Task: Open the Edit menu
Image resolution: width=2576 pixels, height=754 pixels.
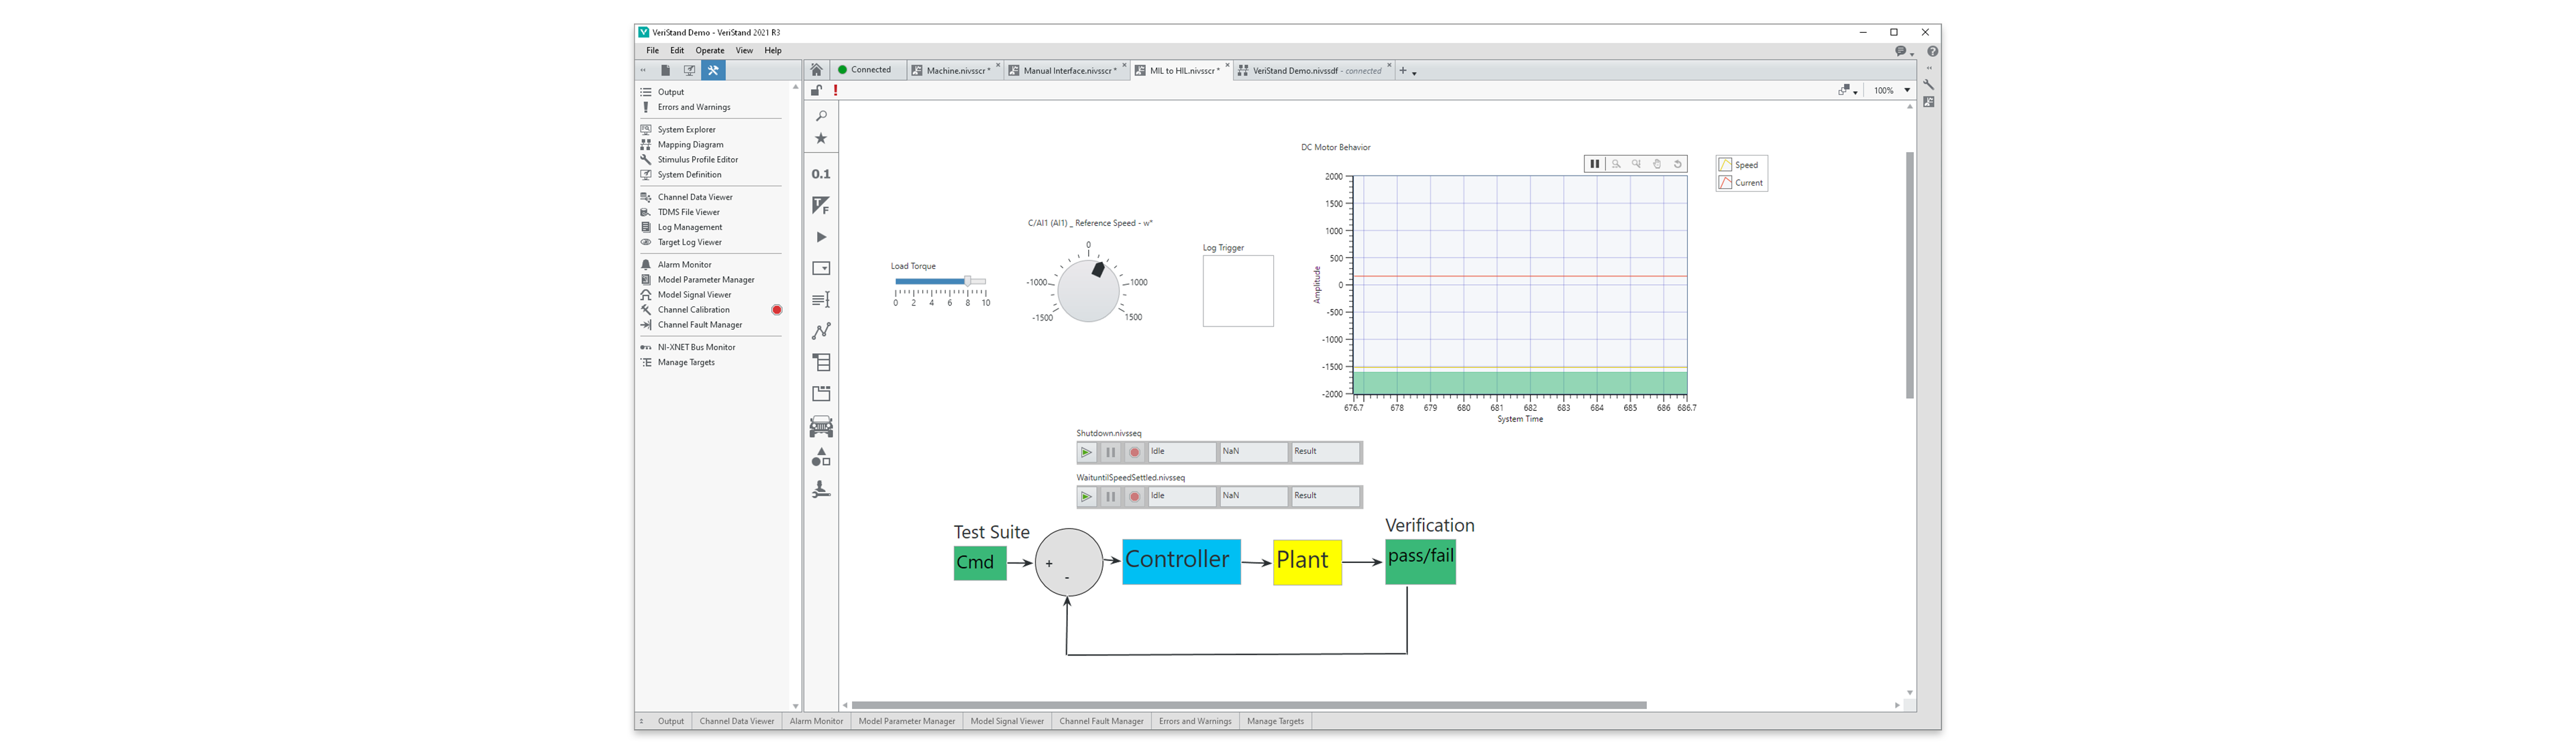Action: tap(677, 51)
